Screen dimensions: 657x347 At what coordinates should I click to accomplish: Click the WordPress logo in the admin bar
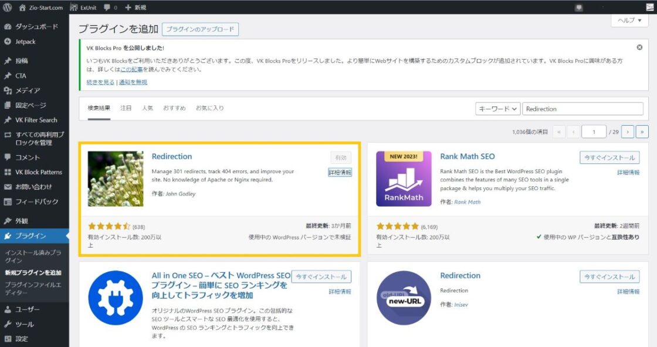6,8
